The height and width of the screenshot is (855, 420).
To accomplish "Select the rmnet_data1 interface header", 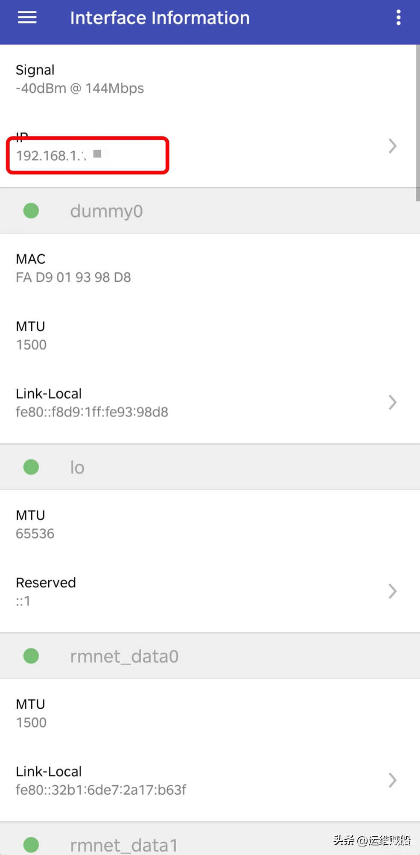I will 124,845.
